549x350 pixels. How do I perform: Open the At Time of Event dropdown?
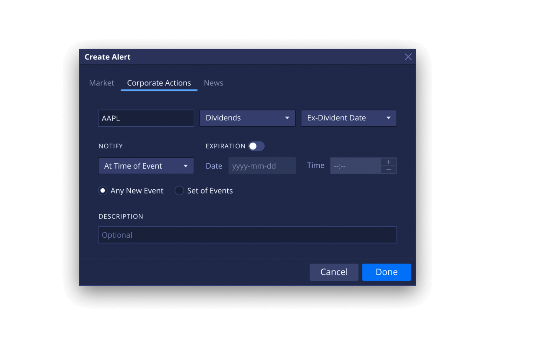coord(146,166)
